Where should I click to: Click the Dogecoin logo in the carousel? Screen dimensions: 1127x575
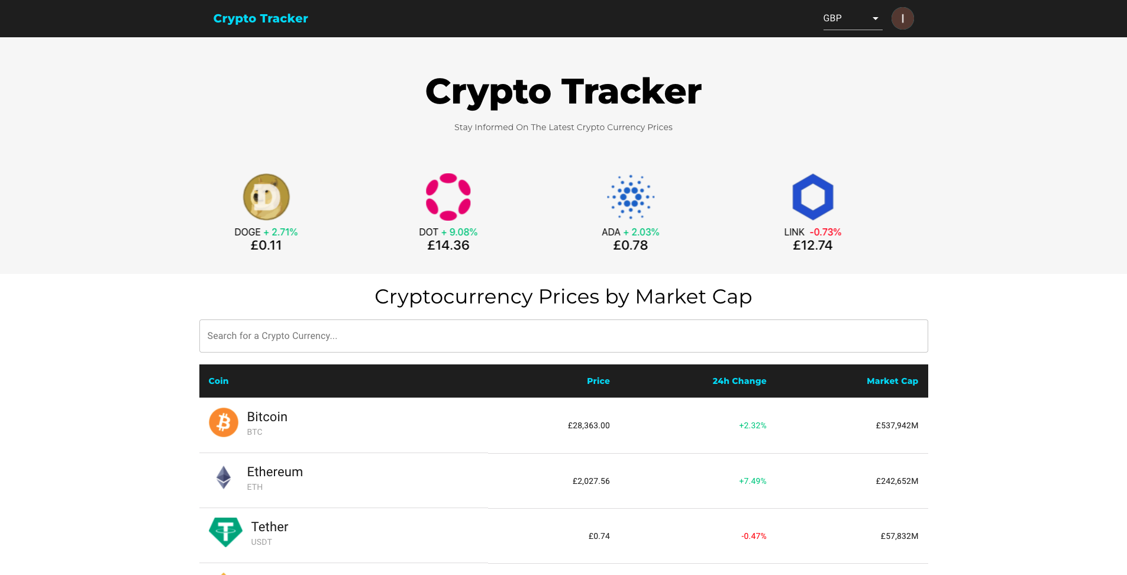point(266,197)
